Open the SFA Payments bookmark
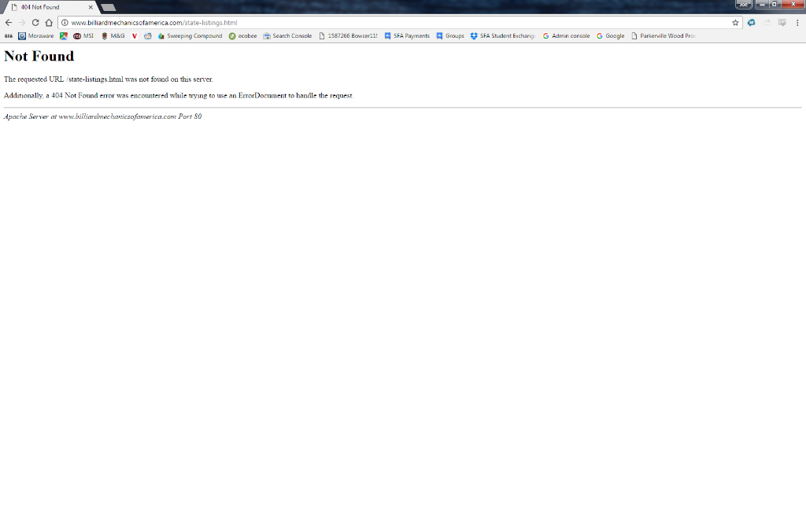The width and height of the screenshot is (806, 517). 407,36
